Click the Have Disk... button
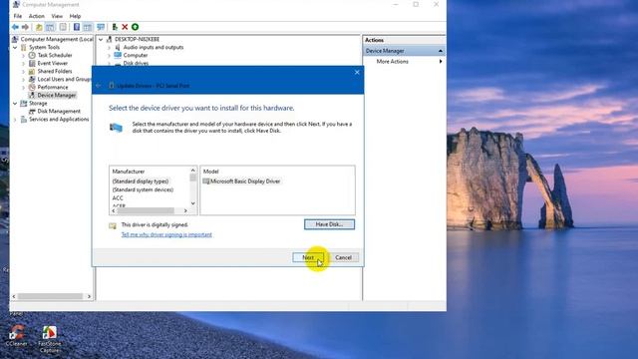The height and width of the screenshot is (359, 638). click(x=329, y=224)
